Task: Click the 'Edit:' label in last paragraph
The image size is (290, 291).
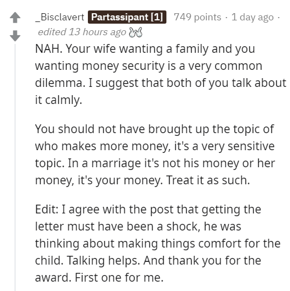Action: (x=47, y=210)
